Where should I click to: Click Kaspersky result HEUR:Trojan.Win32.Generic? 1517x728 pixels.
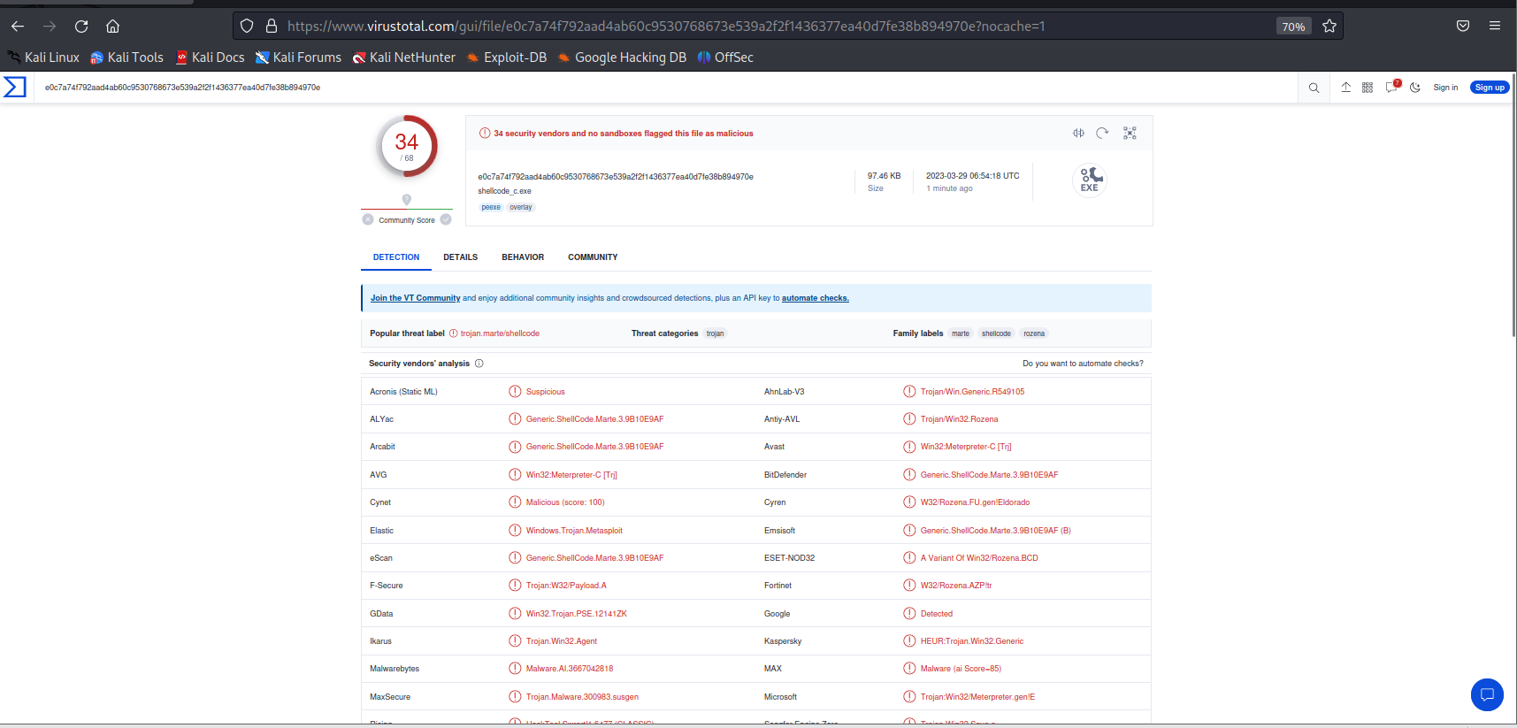972,641
